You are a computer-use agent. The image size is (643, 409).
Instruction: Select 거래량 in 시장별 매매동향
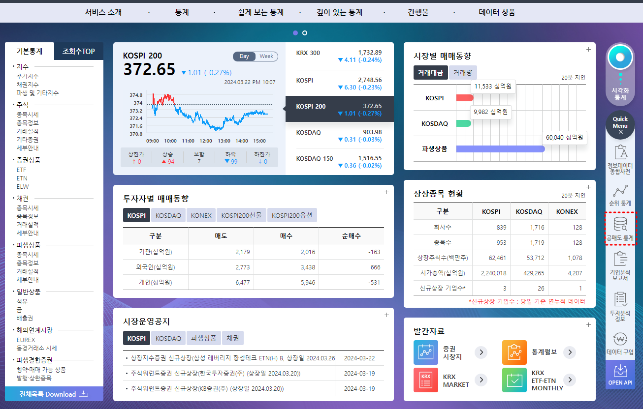pyautogui.click(x=462, y=73)
